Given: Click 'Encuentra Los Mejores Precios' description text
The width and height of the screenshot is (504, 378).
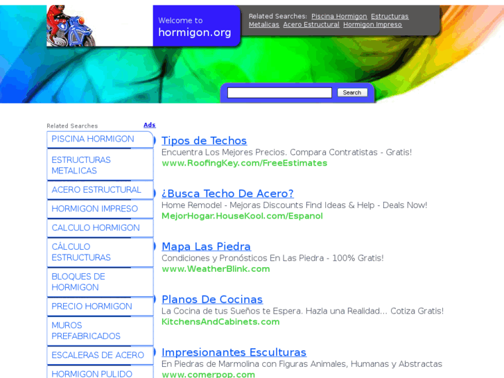Looking at the screenshot, I should pos(286,152).
